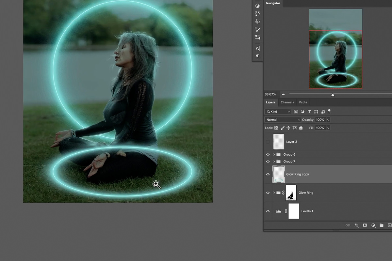The width and height of the screenshot is (392, 261).
Task: Hide the Glow Ring copy layer
Action: tap(268, 174)
